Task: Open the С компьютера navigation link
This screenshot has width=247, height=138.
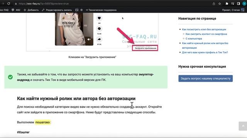Action: click(194, 38)
